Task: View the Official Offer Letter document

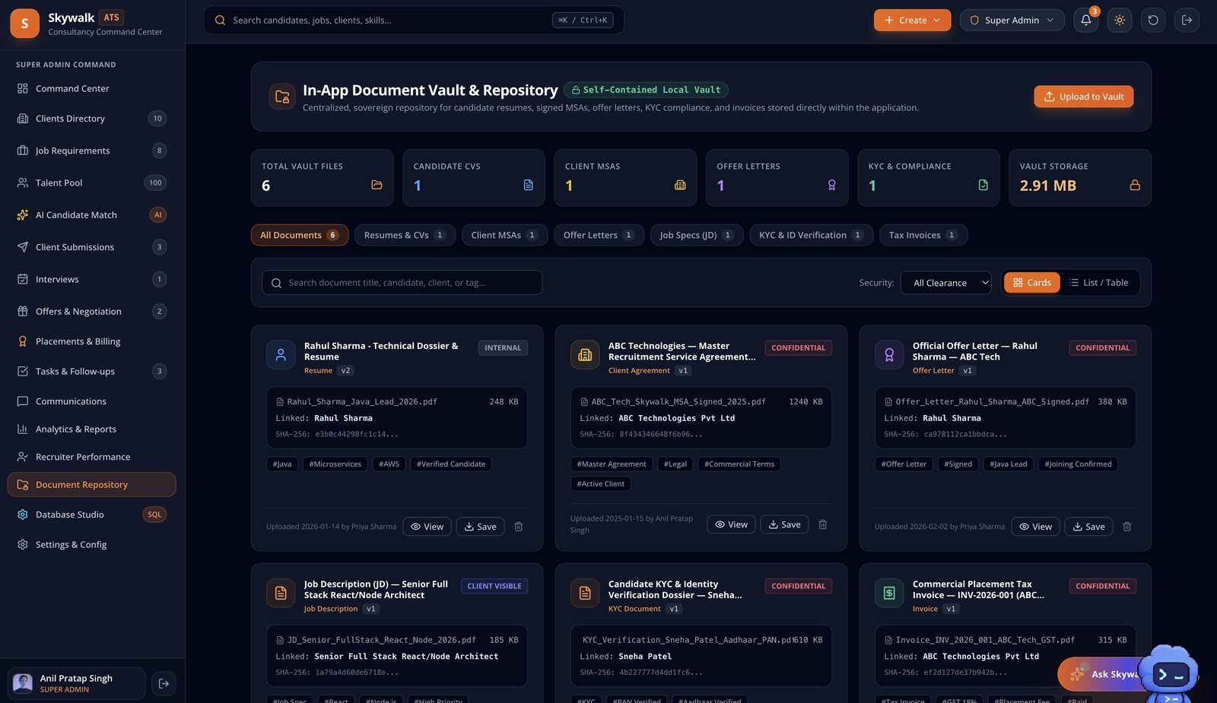Action: coord(1035,527)
